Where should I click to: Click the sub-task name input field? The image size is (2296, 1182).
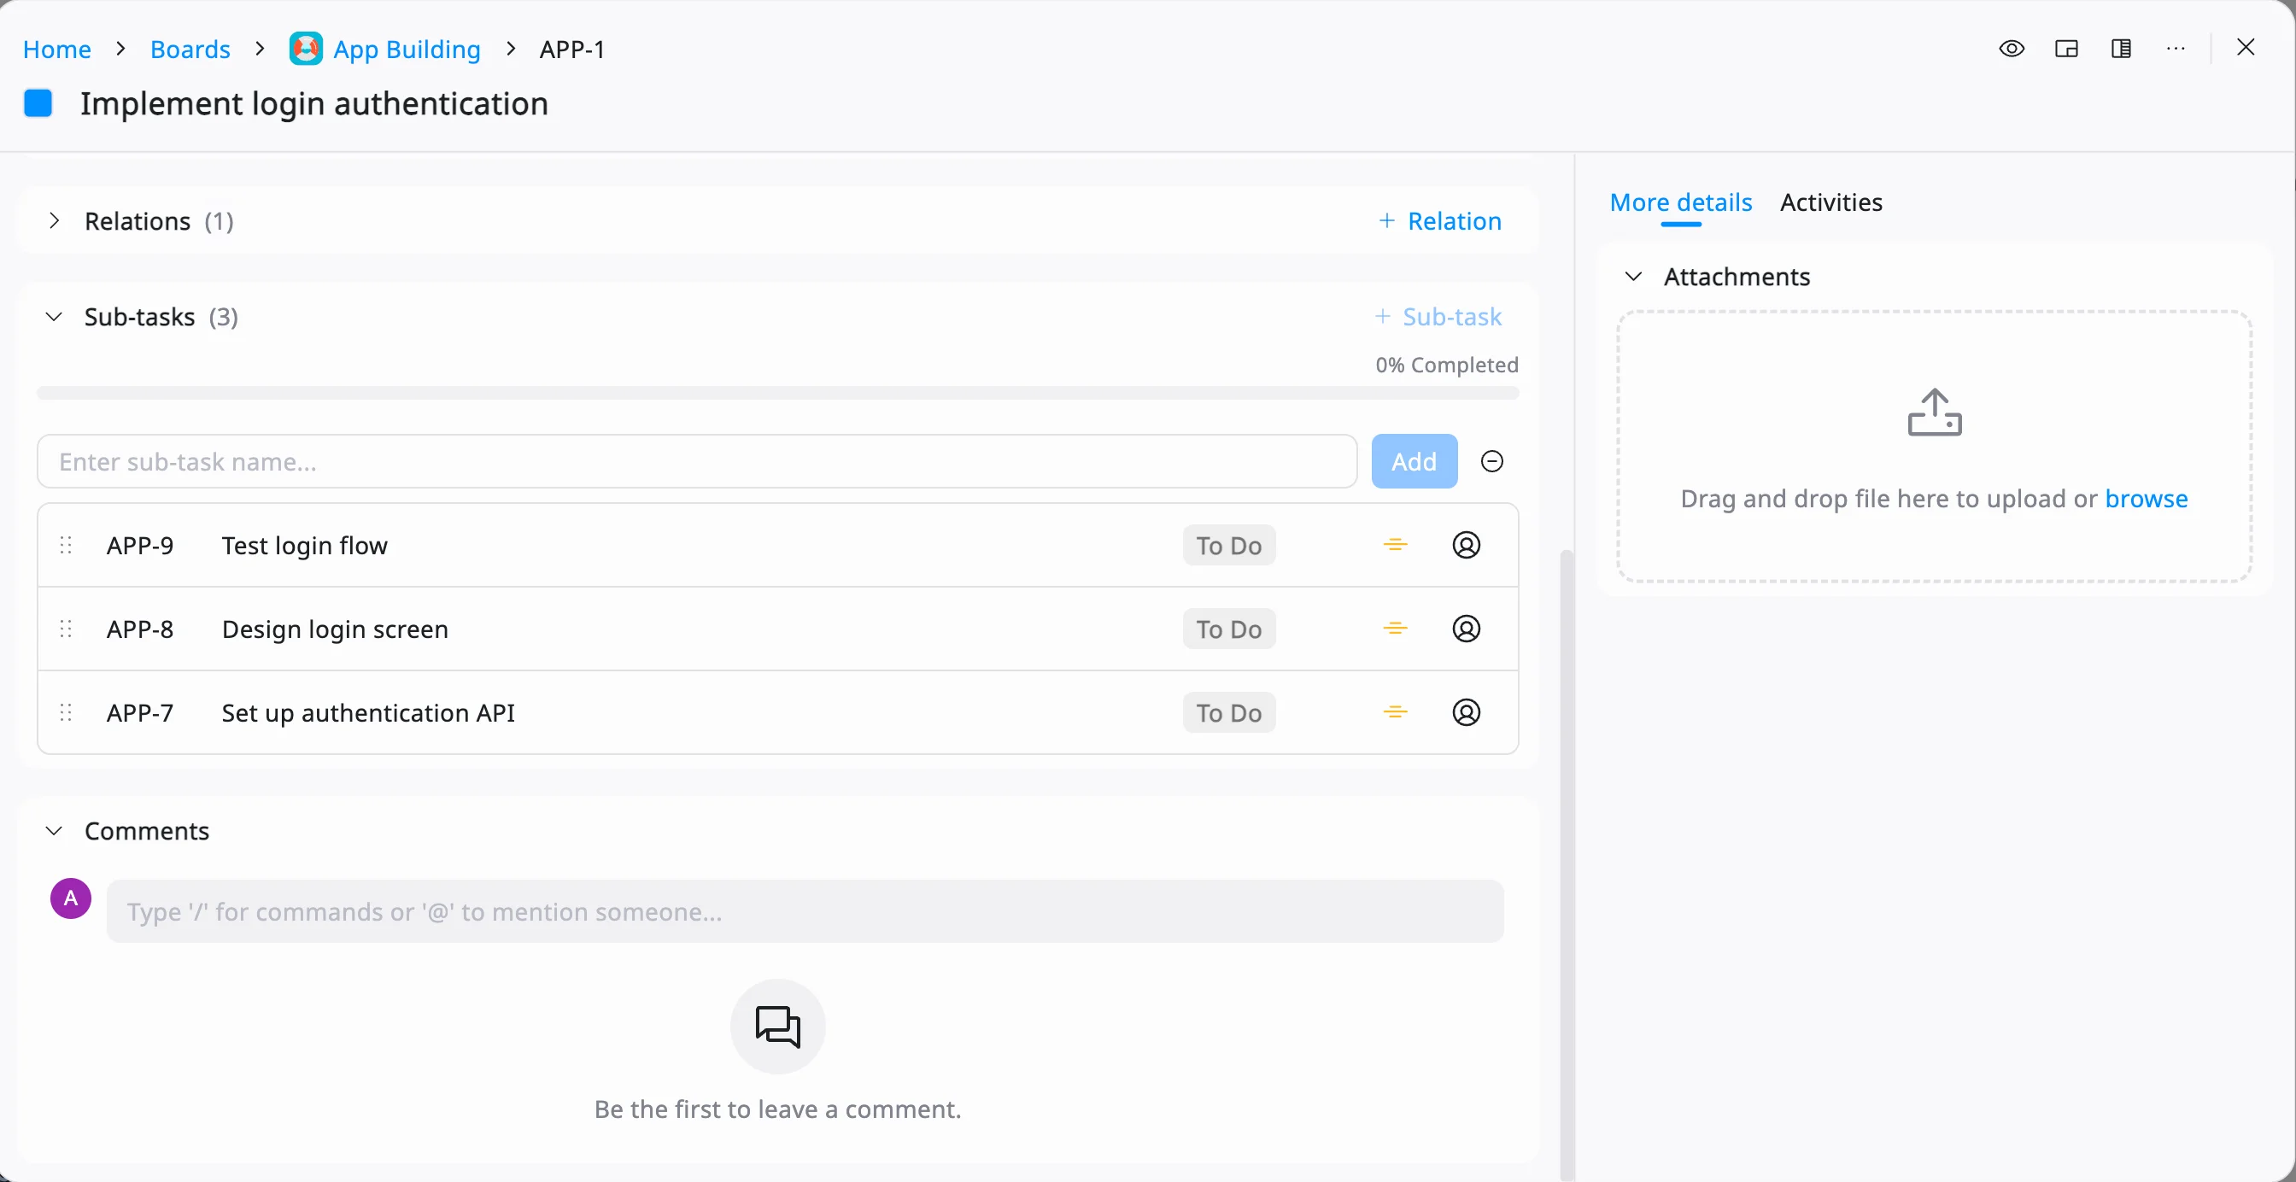[696, 462]
